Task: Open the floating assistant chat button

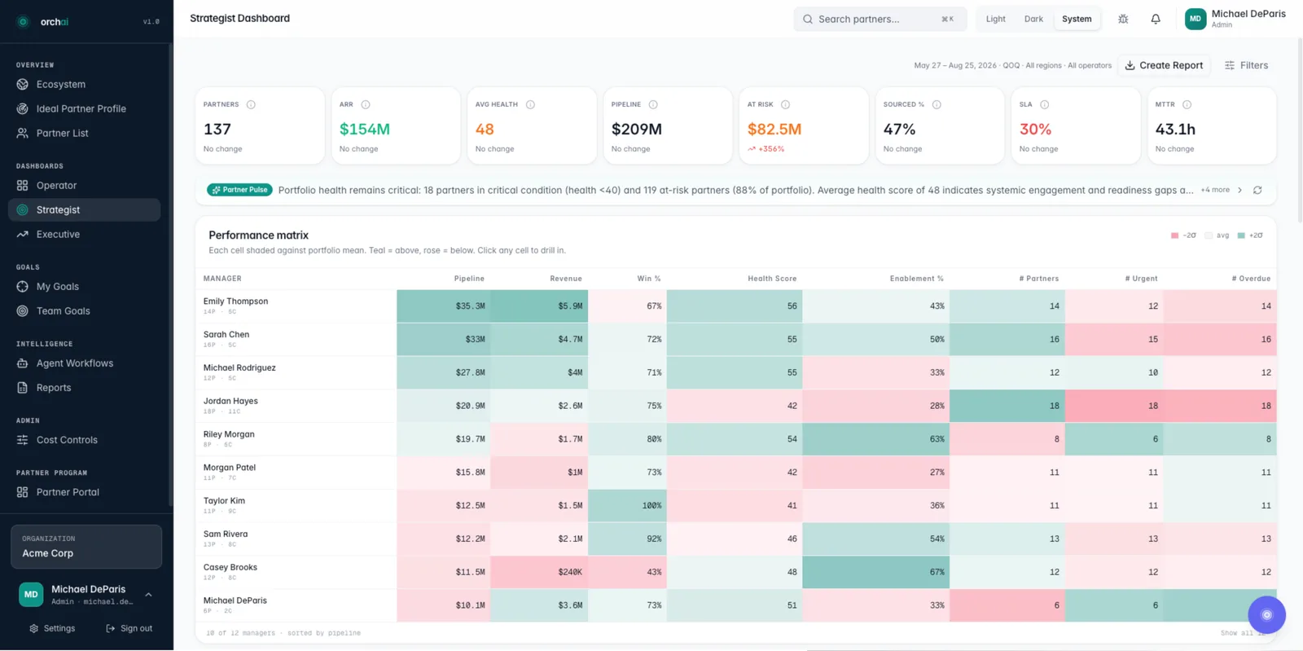Action: [1266, 615]
